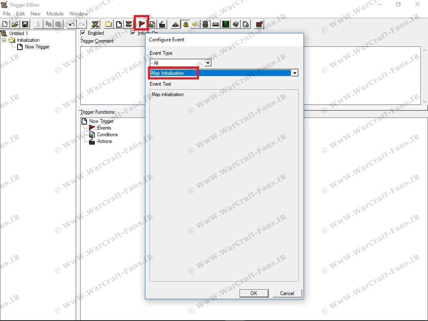Image resolution: width=428 pixels, height=321 pixels.
Task: Click the New Trigger Comment icon
Action: (x=129, y=24)
